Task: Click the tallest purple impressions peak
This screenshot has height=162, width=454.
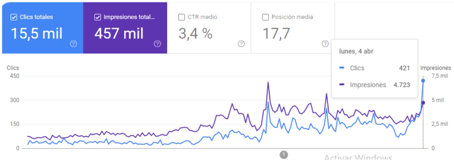Action: coord(268,82)
